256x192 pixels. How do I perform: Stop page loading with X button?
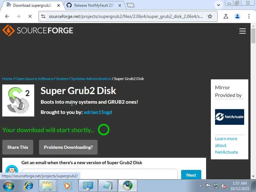coord(30,16)
